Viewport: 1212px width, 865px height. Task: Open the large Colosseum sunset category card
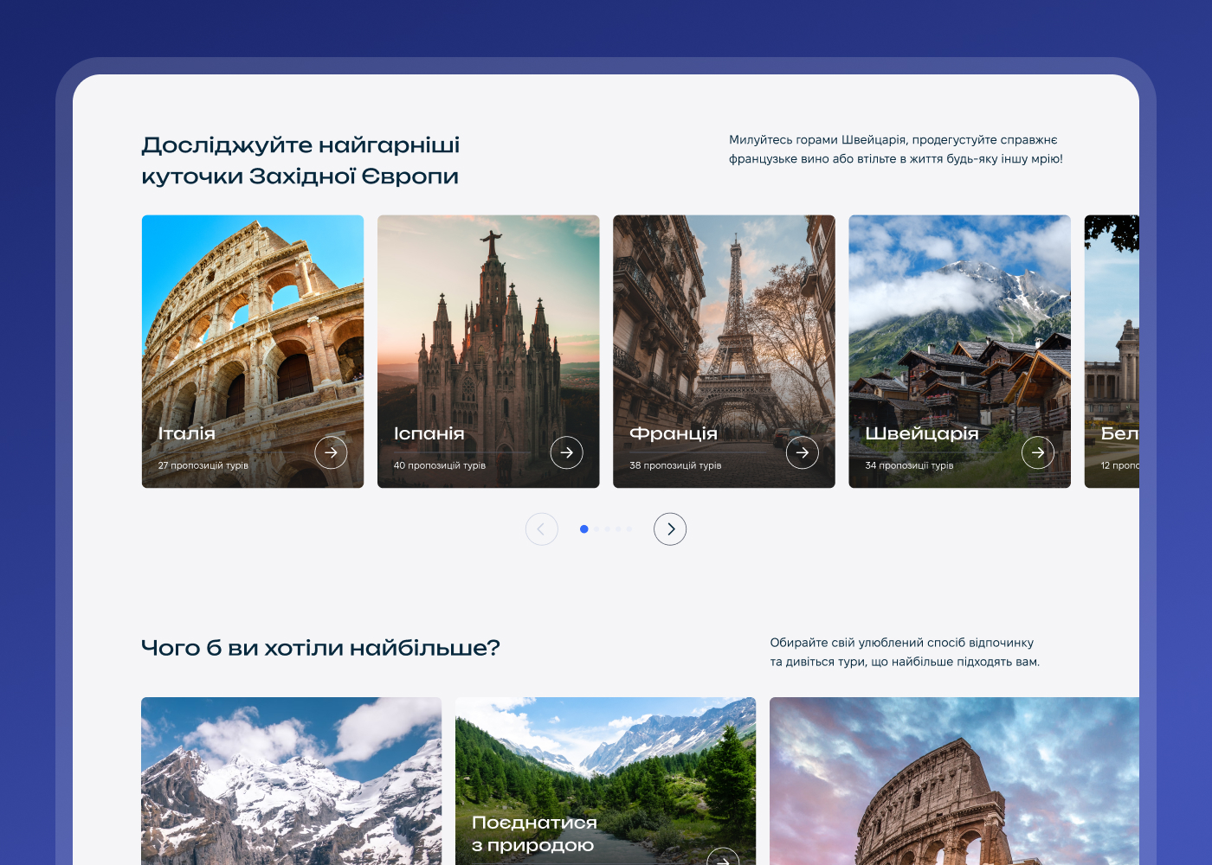click(x=952, y=778)
